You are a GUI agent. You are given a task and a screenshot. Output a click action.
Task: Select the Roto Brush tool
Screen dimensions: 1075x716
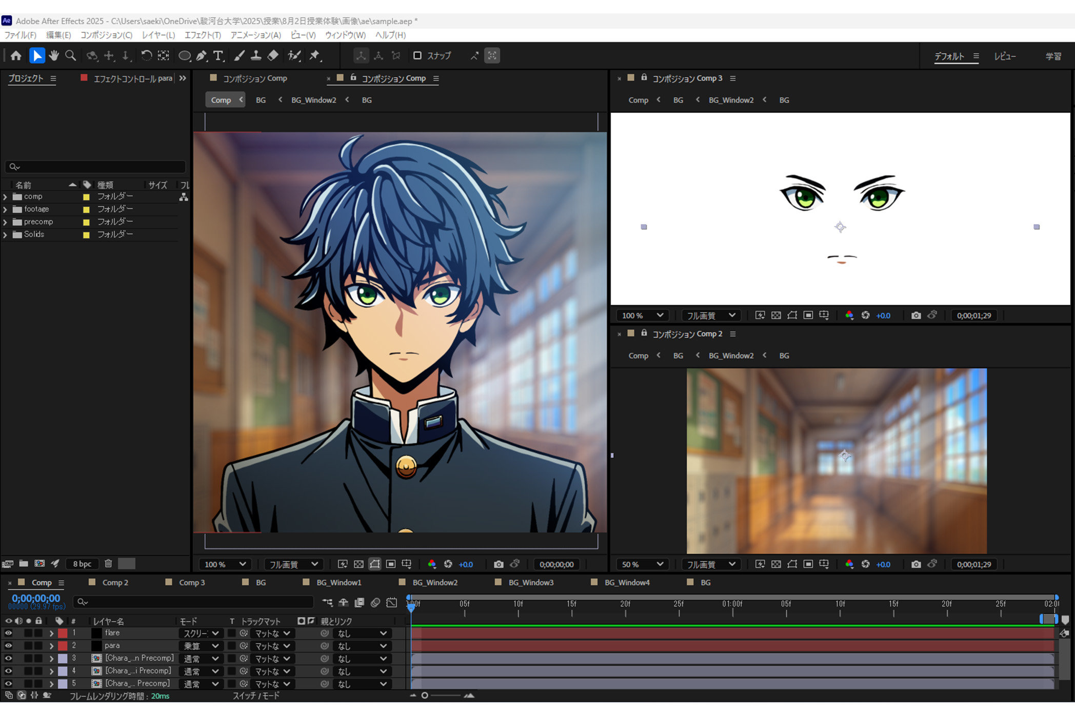pyautogui.click(x=294, y=55)
